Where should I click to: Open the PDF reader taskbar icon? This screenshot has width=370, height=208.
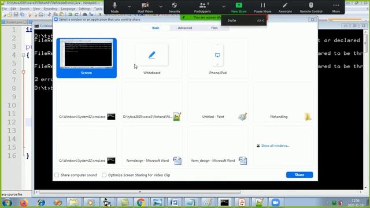242,202
